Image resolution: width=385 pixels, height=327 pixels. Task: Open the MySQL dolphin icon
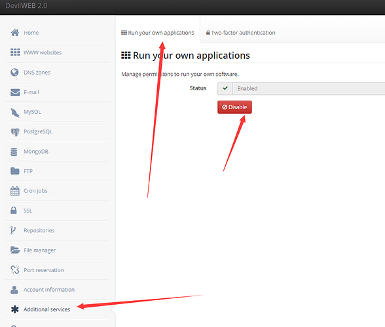point(14,112)
